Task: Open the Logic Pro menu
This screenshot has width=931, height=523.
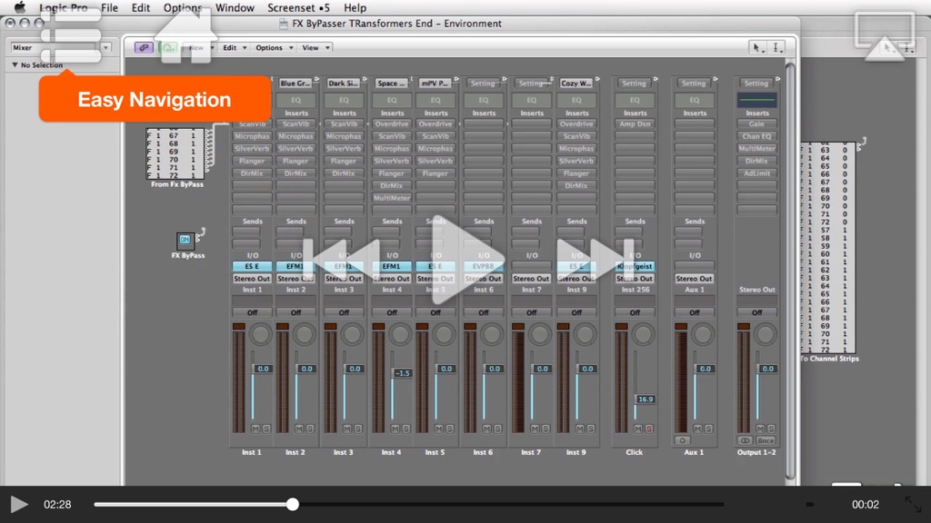Action: click(64, 7)
